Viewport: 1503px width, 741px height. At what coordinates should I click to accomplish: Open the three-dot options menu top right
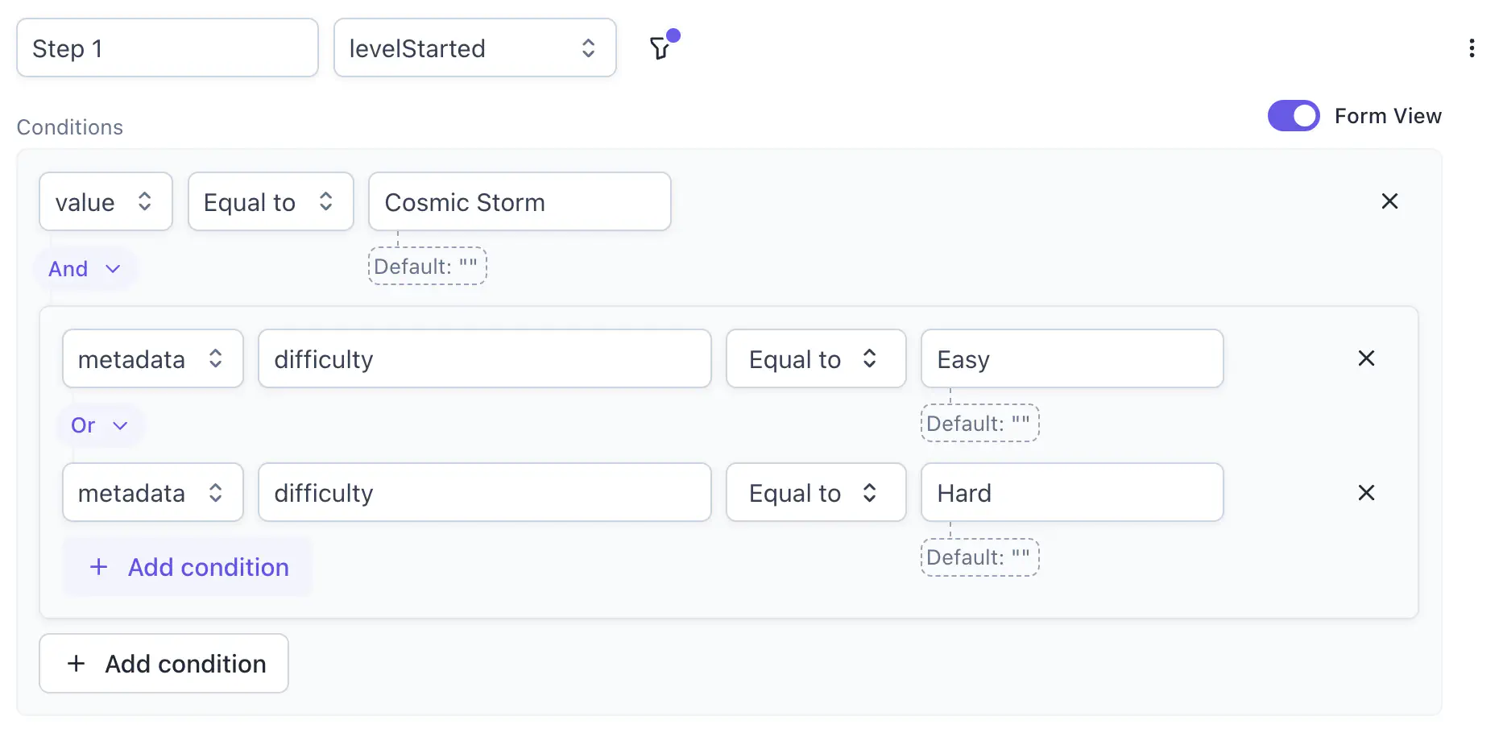point(1472,48)
